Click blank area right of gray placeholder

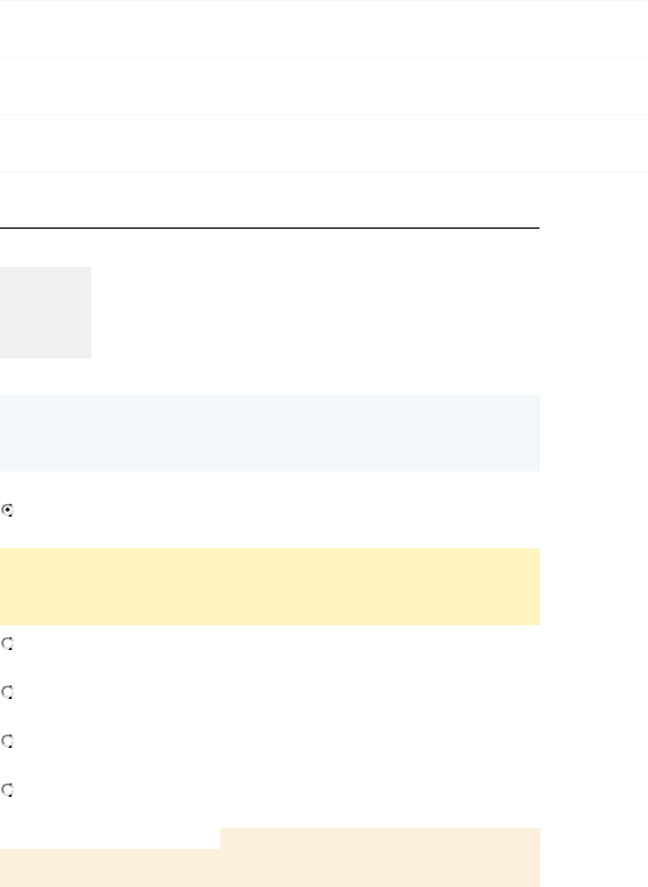317,312
